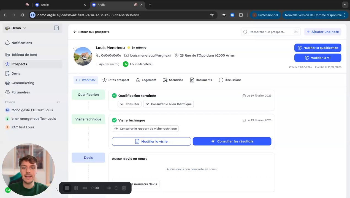Switch to Infos prospect tab
Viewport: 350px width, 198px height.
pyautogui.click(x=116, y=80)
